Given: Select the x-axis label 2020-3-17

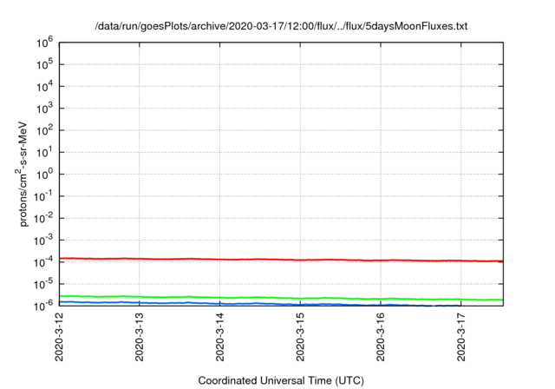Looking at the screenshot, I should 460,337.
